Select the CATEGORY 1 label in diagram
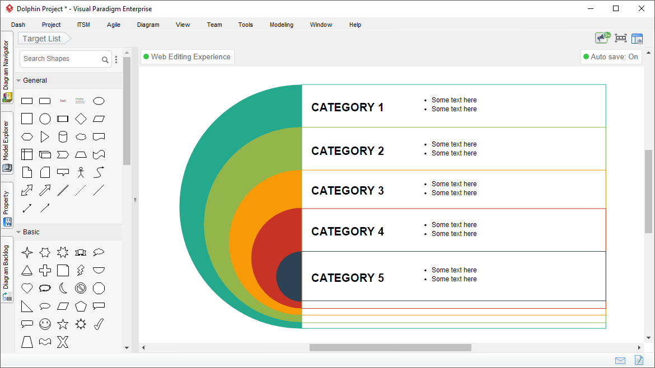Image resolution: width=655 pixels, height=368 pixels. (347, 107)
